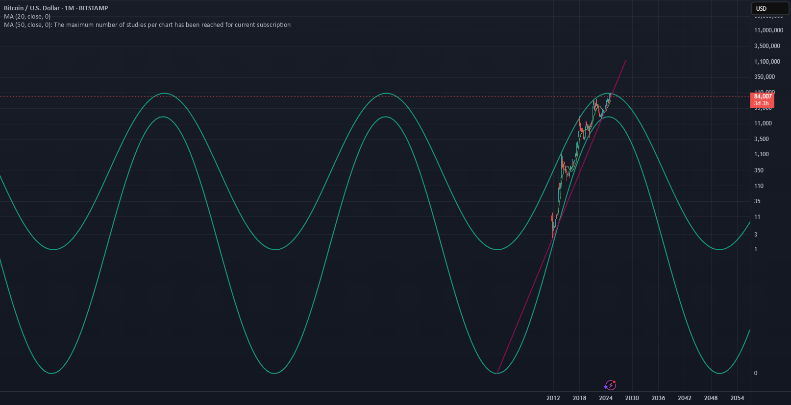Image resolution: width=791 pixels, height=405 pixels.
Task: Click the 11,000,000 price axis label
Action: [x=768, y=30]
